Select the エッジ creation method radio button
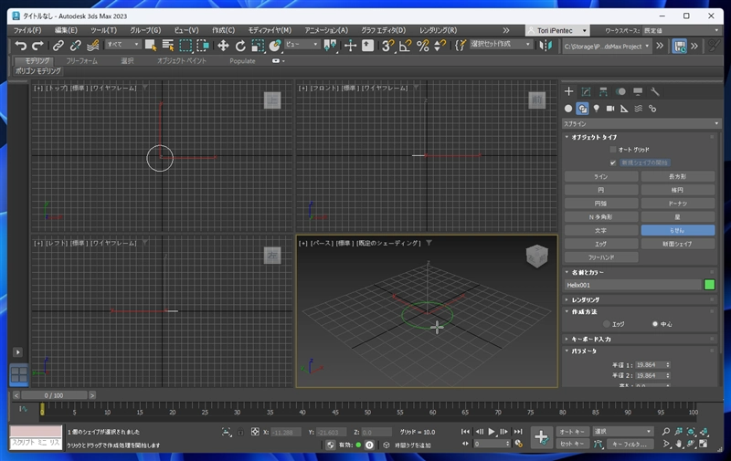This screenshot has height=461, width=731. pyautogui.click(x=607, y=324)
